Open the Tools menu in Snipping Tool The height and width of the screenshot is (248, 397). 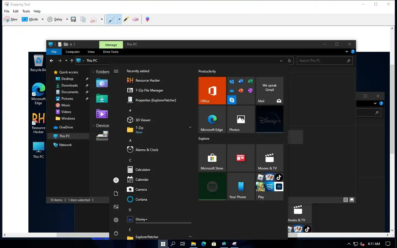point(26,11)
